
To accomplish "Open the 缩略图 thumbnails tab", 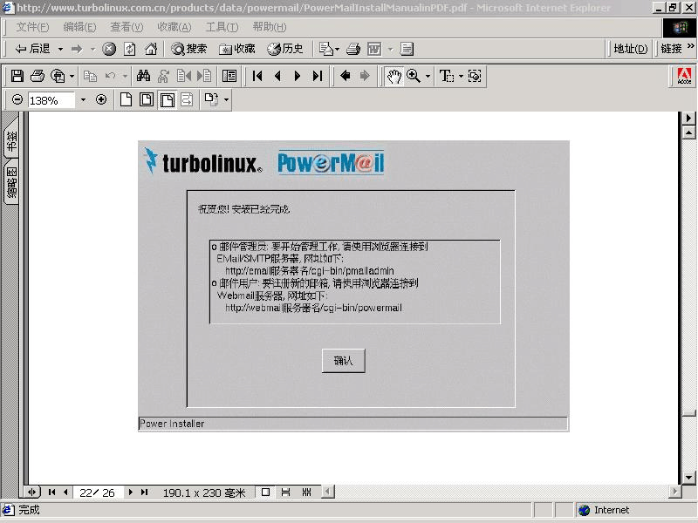I will click(11, 182).
